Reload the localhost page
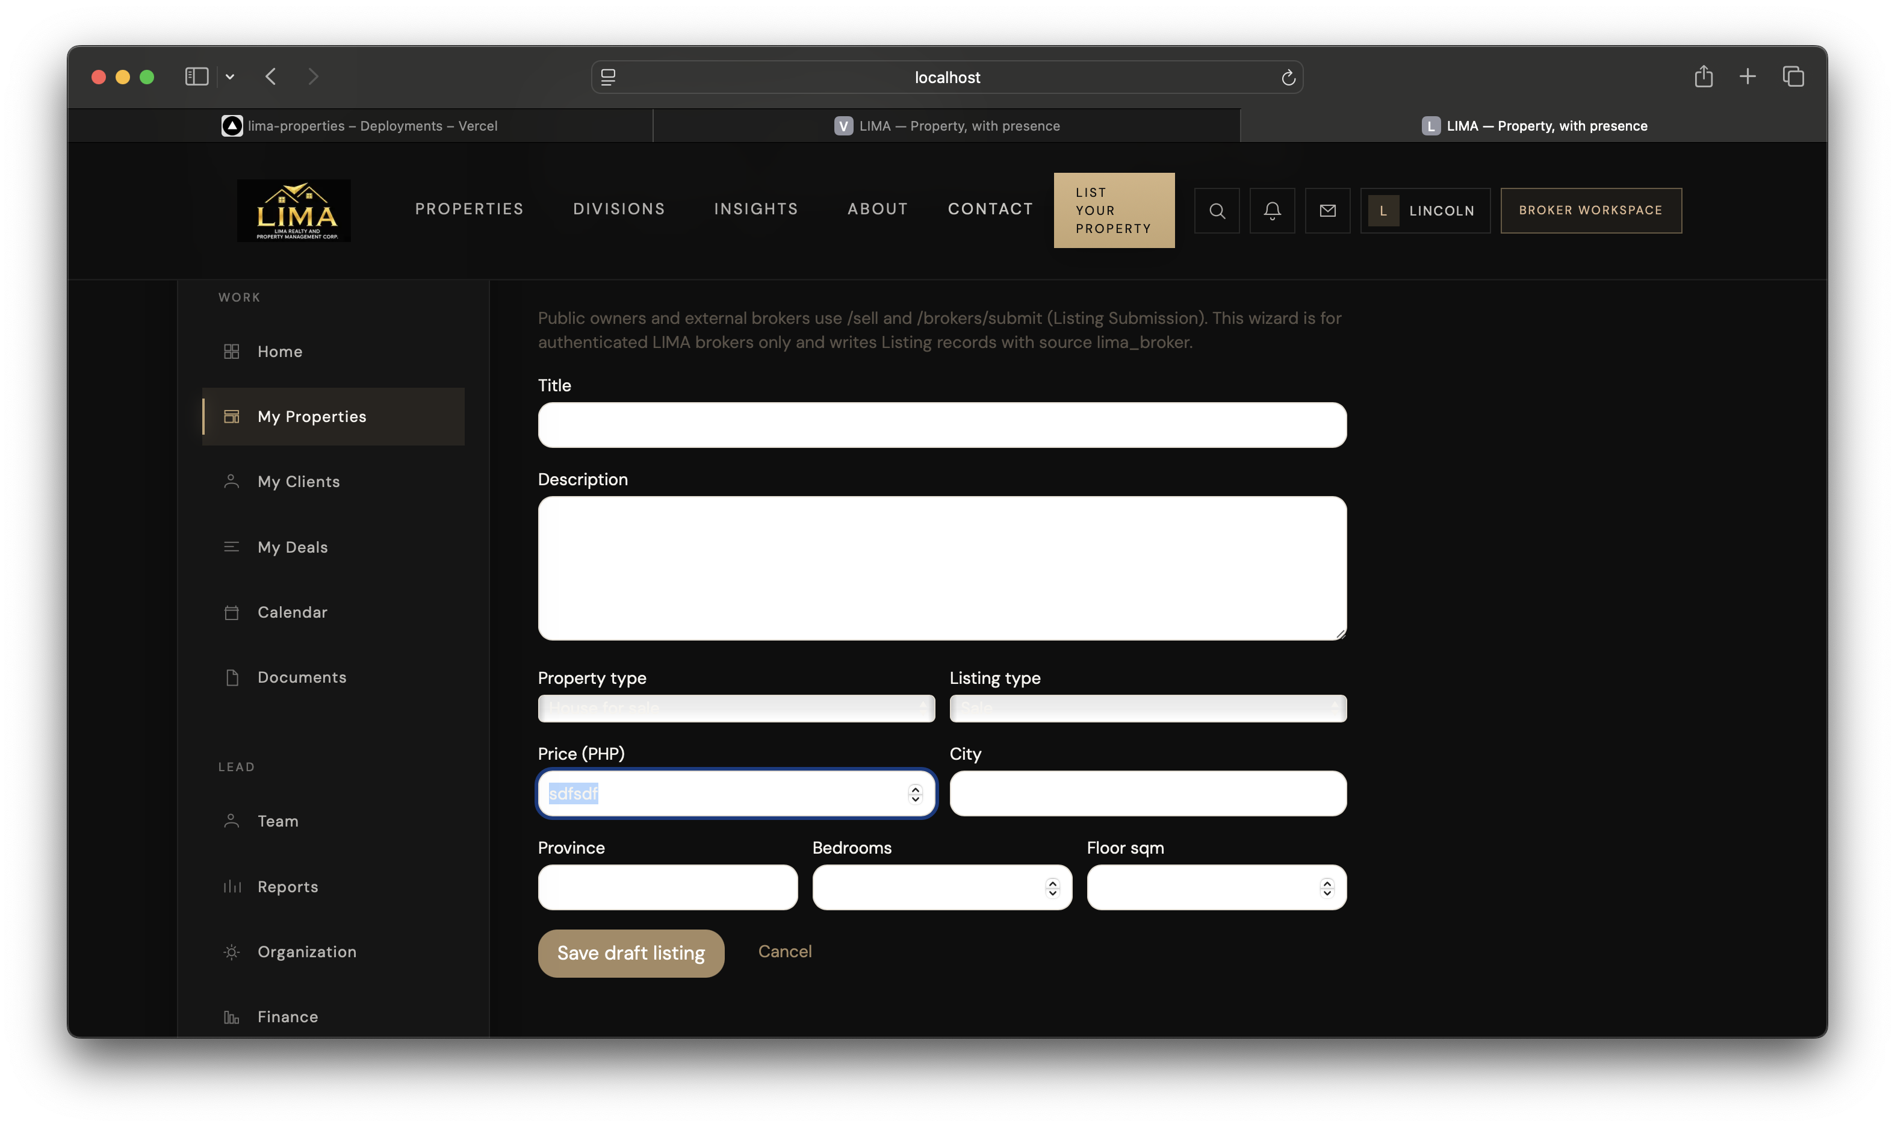The width and height of the screenshot is (1895, 1127). point(1288,78)
